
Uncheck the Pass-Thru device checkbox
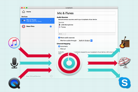(51, 26)
